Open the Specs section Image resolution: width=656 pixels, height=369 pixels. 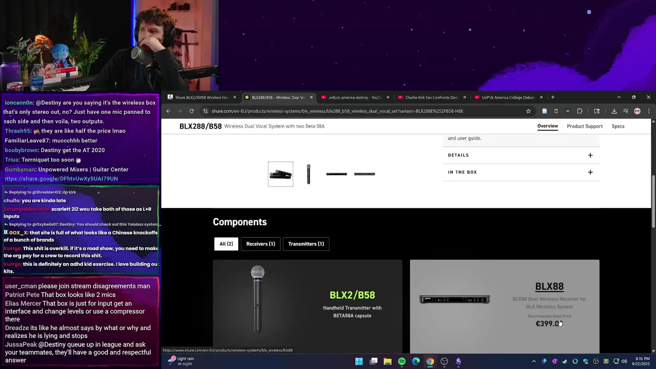(x=618, y=126)
